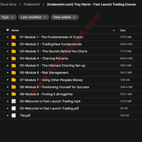Screen dimensions: 142x142
Task: Select '03-Module 3 - The Secrets Behind the Charts'
Action: pos(53,51)
